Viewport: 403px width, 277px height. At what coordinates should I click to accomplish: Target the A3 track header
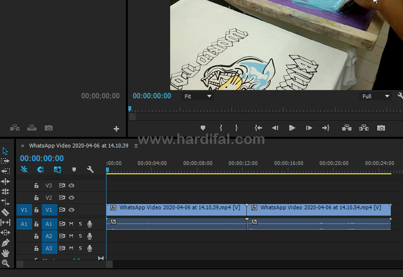[50, 248]
